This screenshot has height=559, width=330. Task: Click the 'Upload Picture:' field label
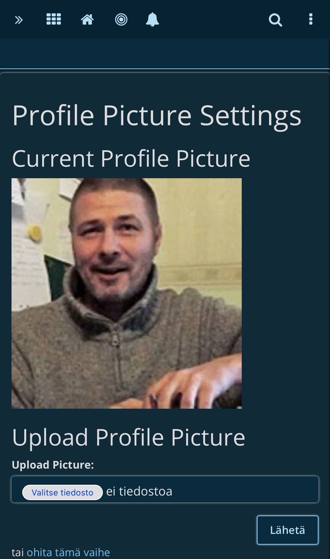click(x=53, y=465)
